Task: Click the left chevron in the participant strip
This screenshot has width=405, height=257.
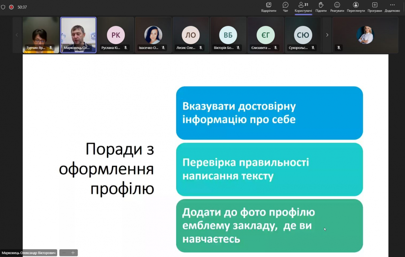Action: pos(17,35)
